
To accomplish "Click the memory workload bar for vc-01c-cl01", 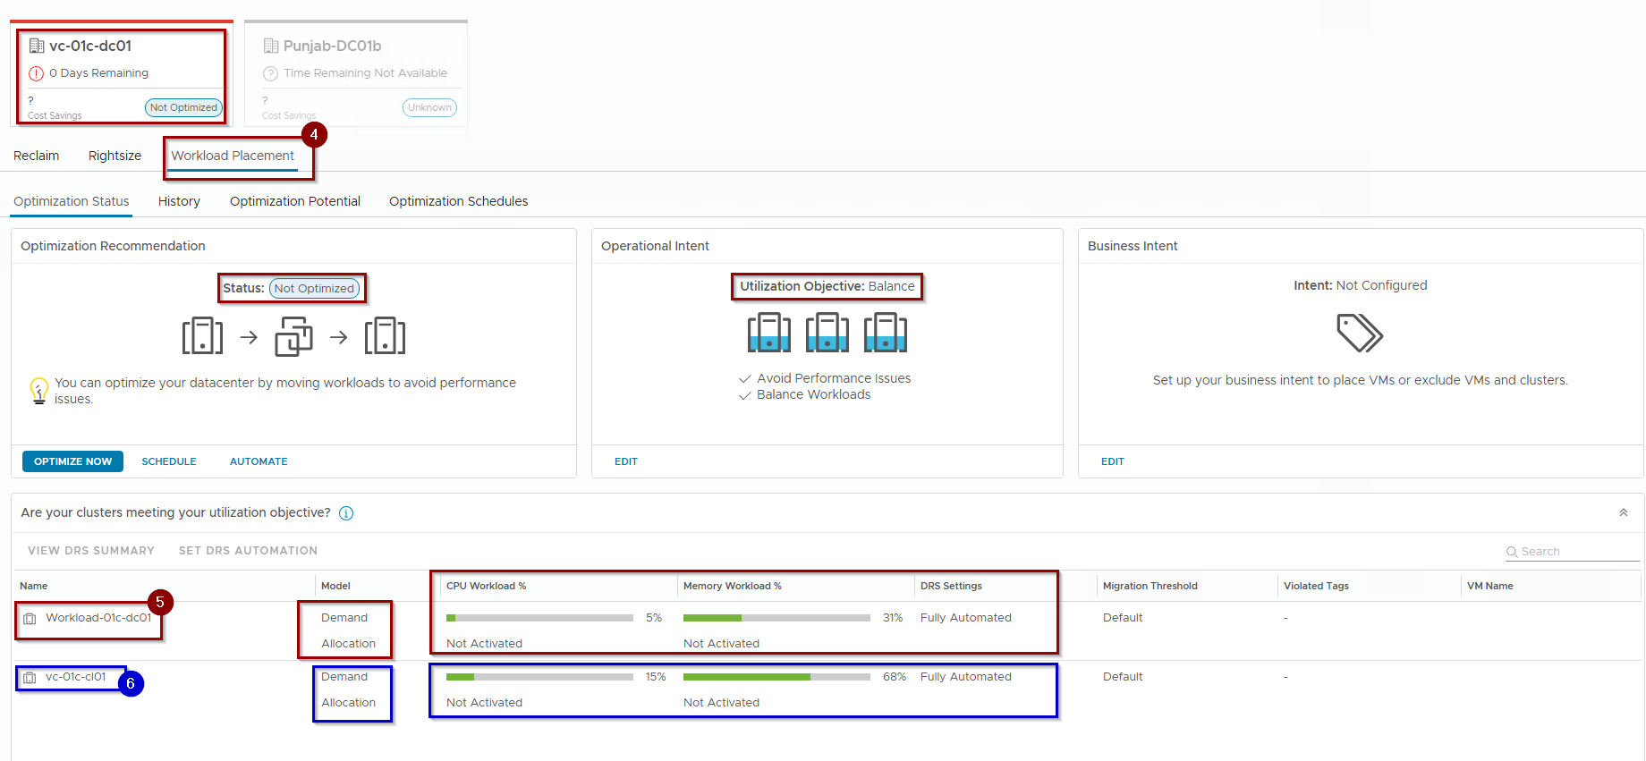I will (x=776, y=677).
